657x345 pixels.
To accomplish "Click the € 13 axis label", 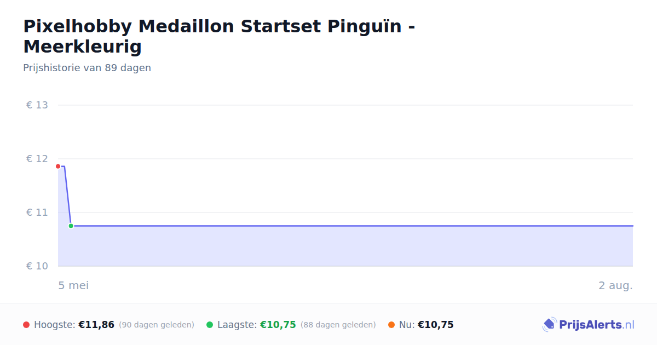I will tap(37, 105).
